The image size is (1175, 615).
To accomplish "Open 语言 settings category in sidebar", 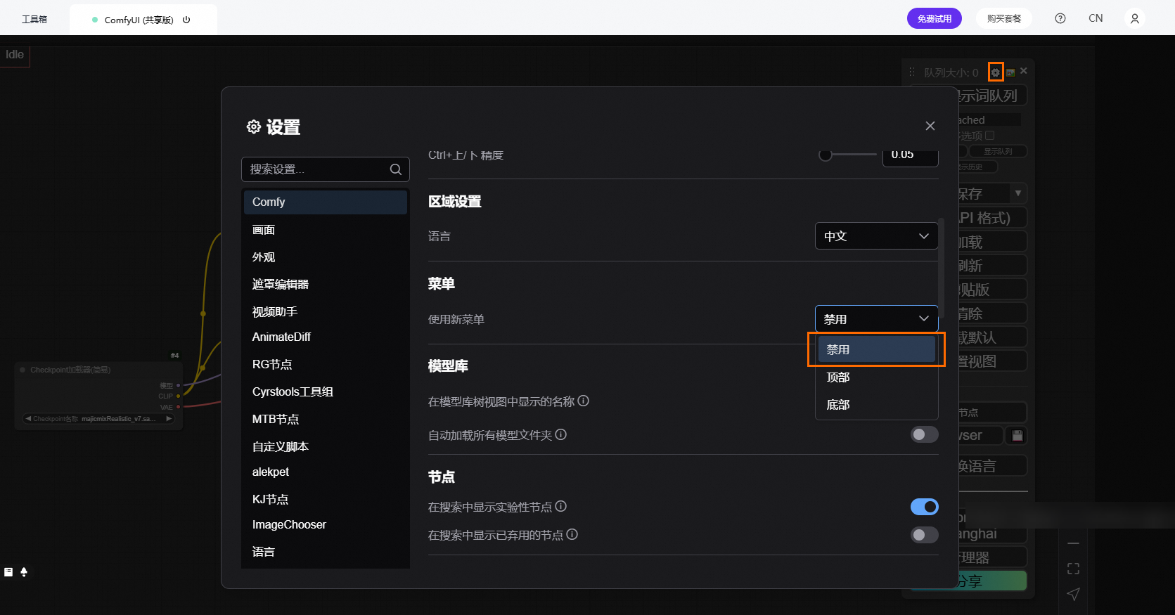I will [326, 552].
